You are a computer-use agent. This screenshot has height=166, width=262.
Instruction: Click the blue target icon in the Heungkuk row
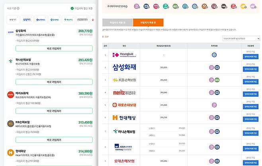coord(214,55)
